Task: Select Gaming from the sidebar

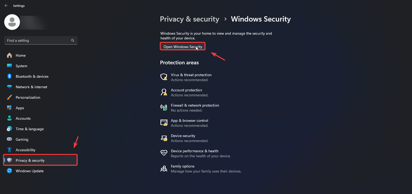Action: pos(22,139)
